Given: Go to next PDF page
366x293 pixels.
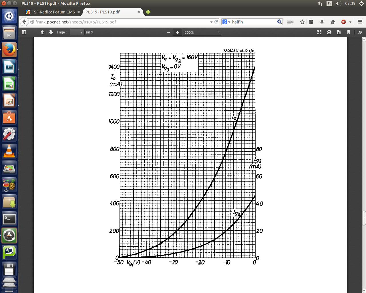Looking at the screenshot, I should click(51, 32).
